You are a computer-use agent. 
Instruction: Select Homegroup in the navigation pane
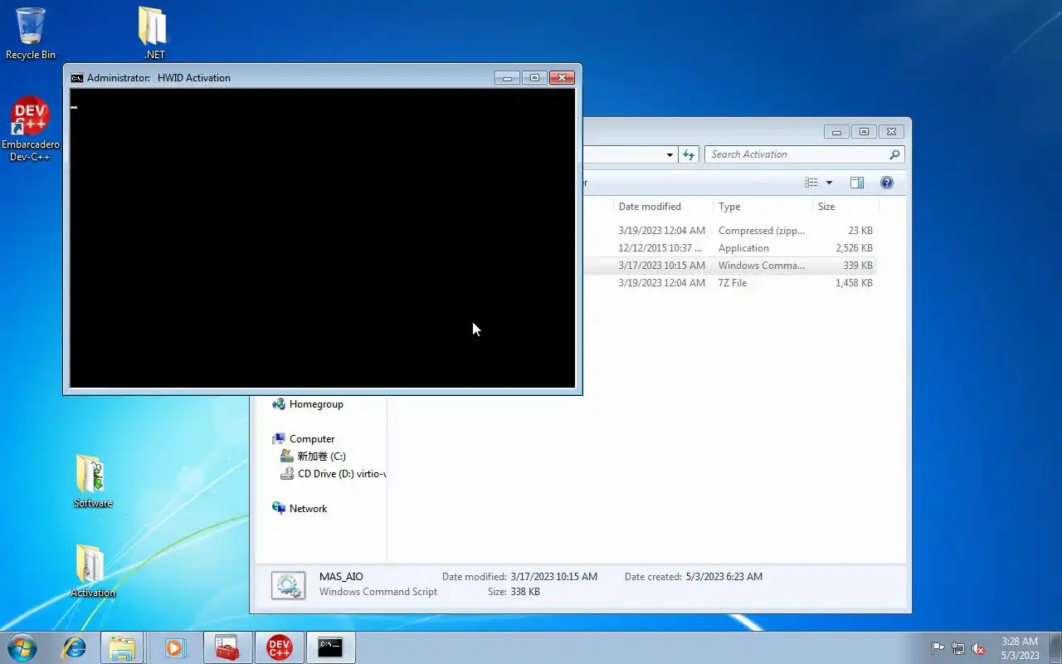pos(316,404)
